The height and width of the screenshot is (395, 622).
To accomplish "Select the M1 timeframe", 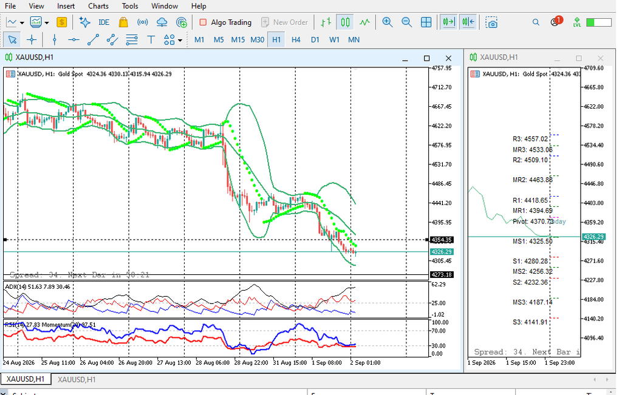I will click(x=199, y=39).
